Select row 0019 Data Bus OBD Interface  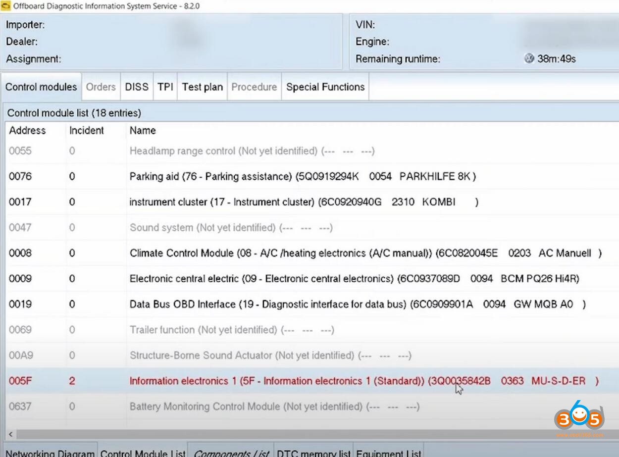point(312,304)
